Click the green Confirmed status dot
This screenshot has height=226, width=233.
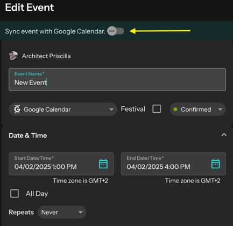[x=175, y=109]
